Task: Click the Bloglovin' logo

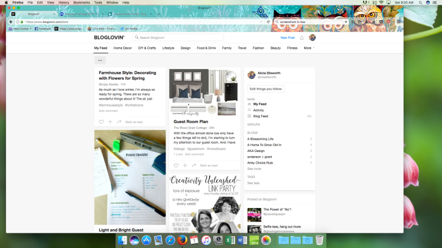Action: (109, 38)
